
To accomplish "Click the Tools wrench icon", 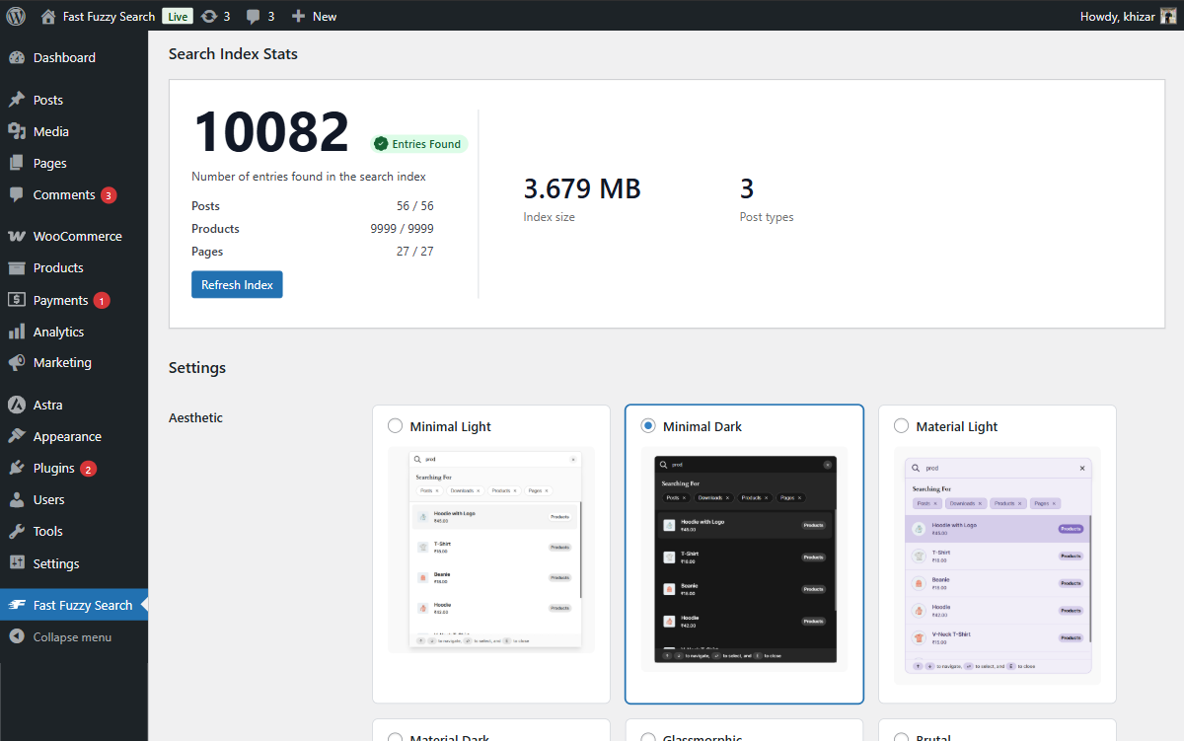I will (x=17, y=531).
